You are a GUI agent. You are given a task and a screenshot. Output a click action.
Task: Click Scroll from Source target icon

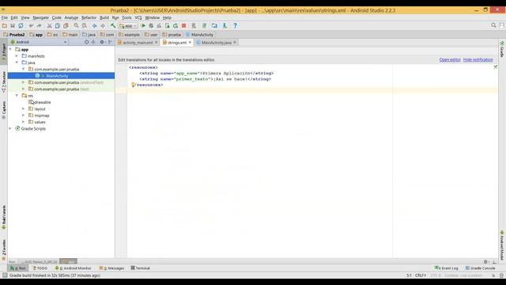pos(86,42)
